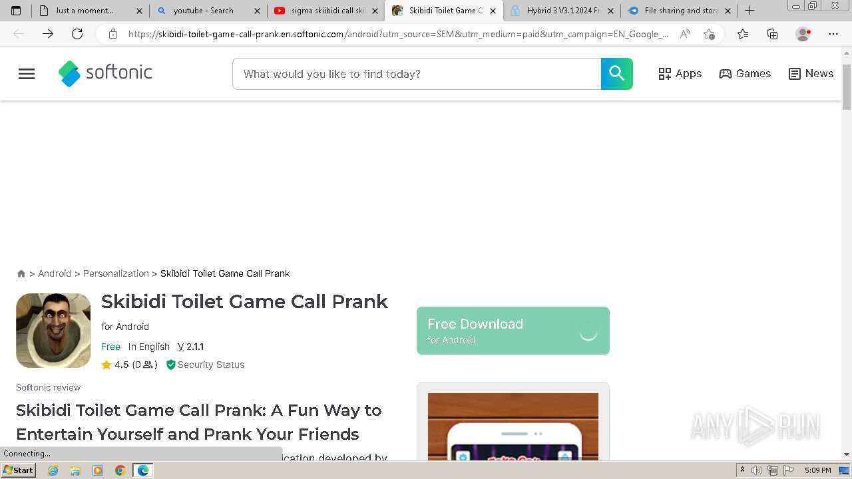Click the Windows Start button
This screenshot has width=852, height=479.
18,470
